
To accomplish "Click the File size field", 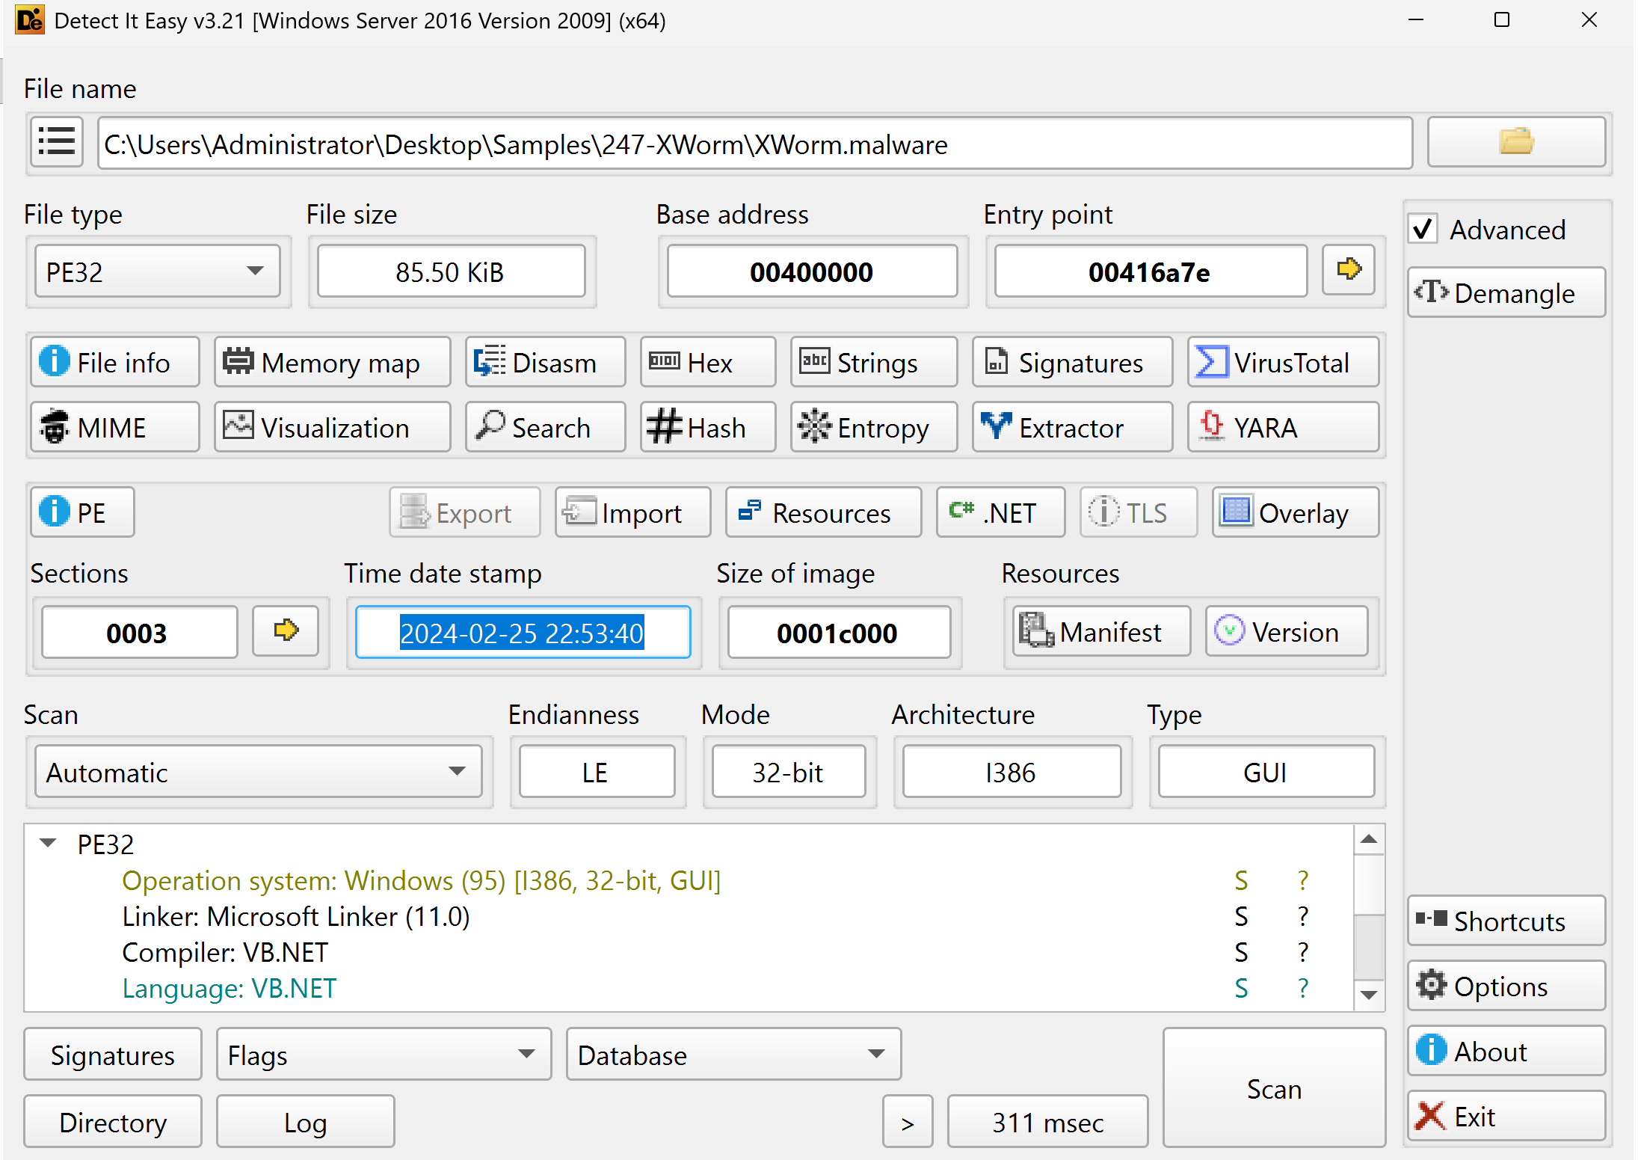I will click(450, 271).
